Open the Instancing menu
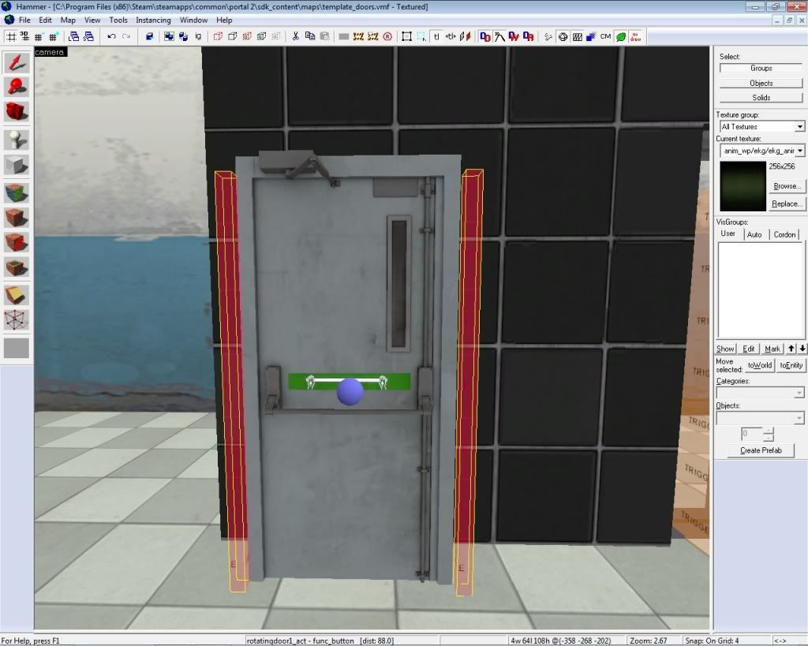The width and height of the screenshot is (808, 646). [153, 20]
